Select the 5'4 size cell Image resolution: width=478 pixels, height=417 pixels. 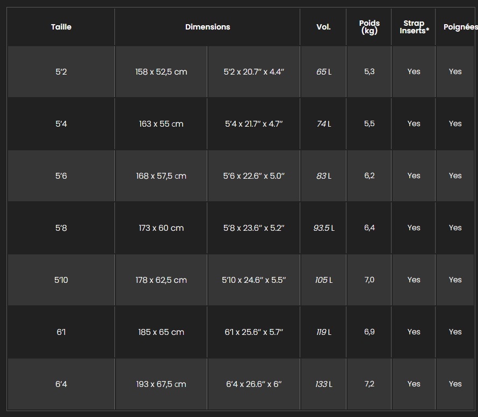pos(61,124)
